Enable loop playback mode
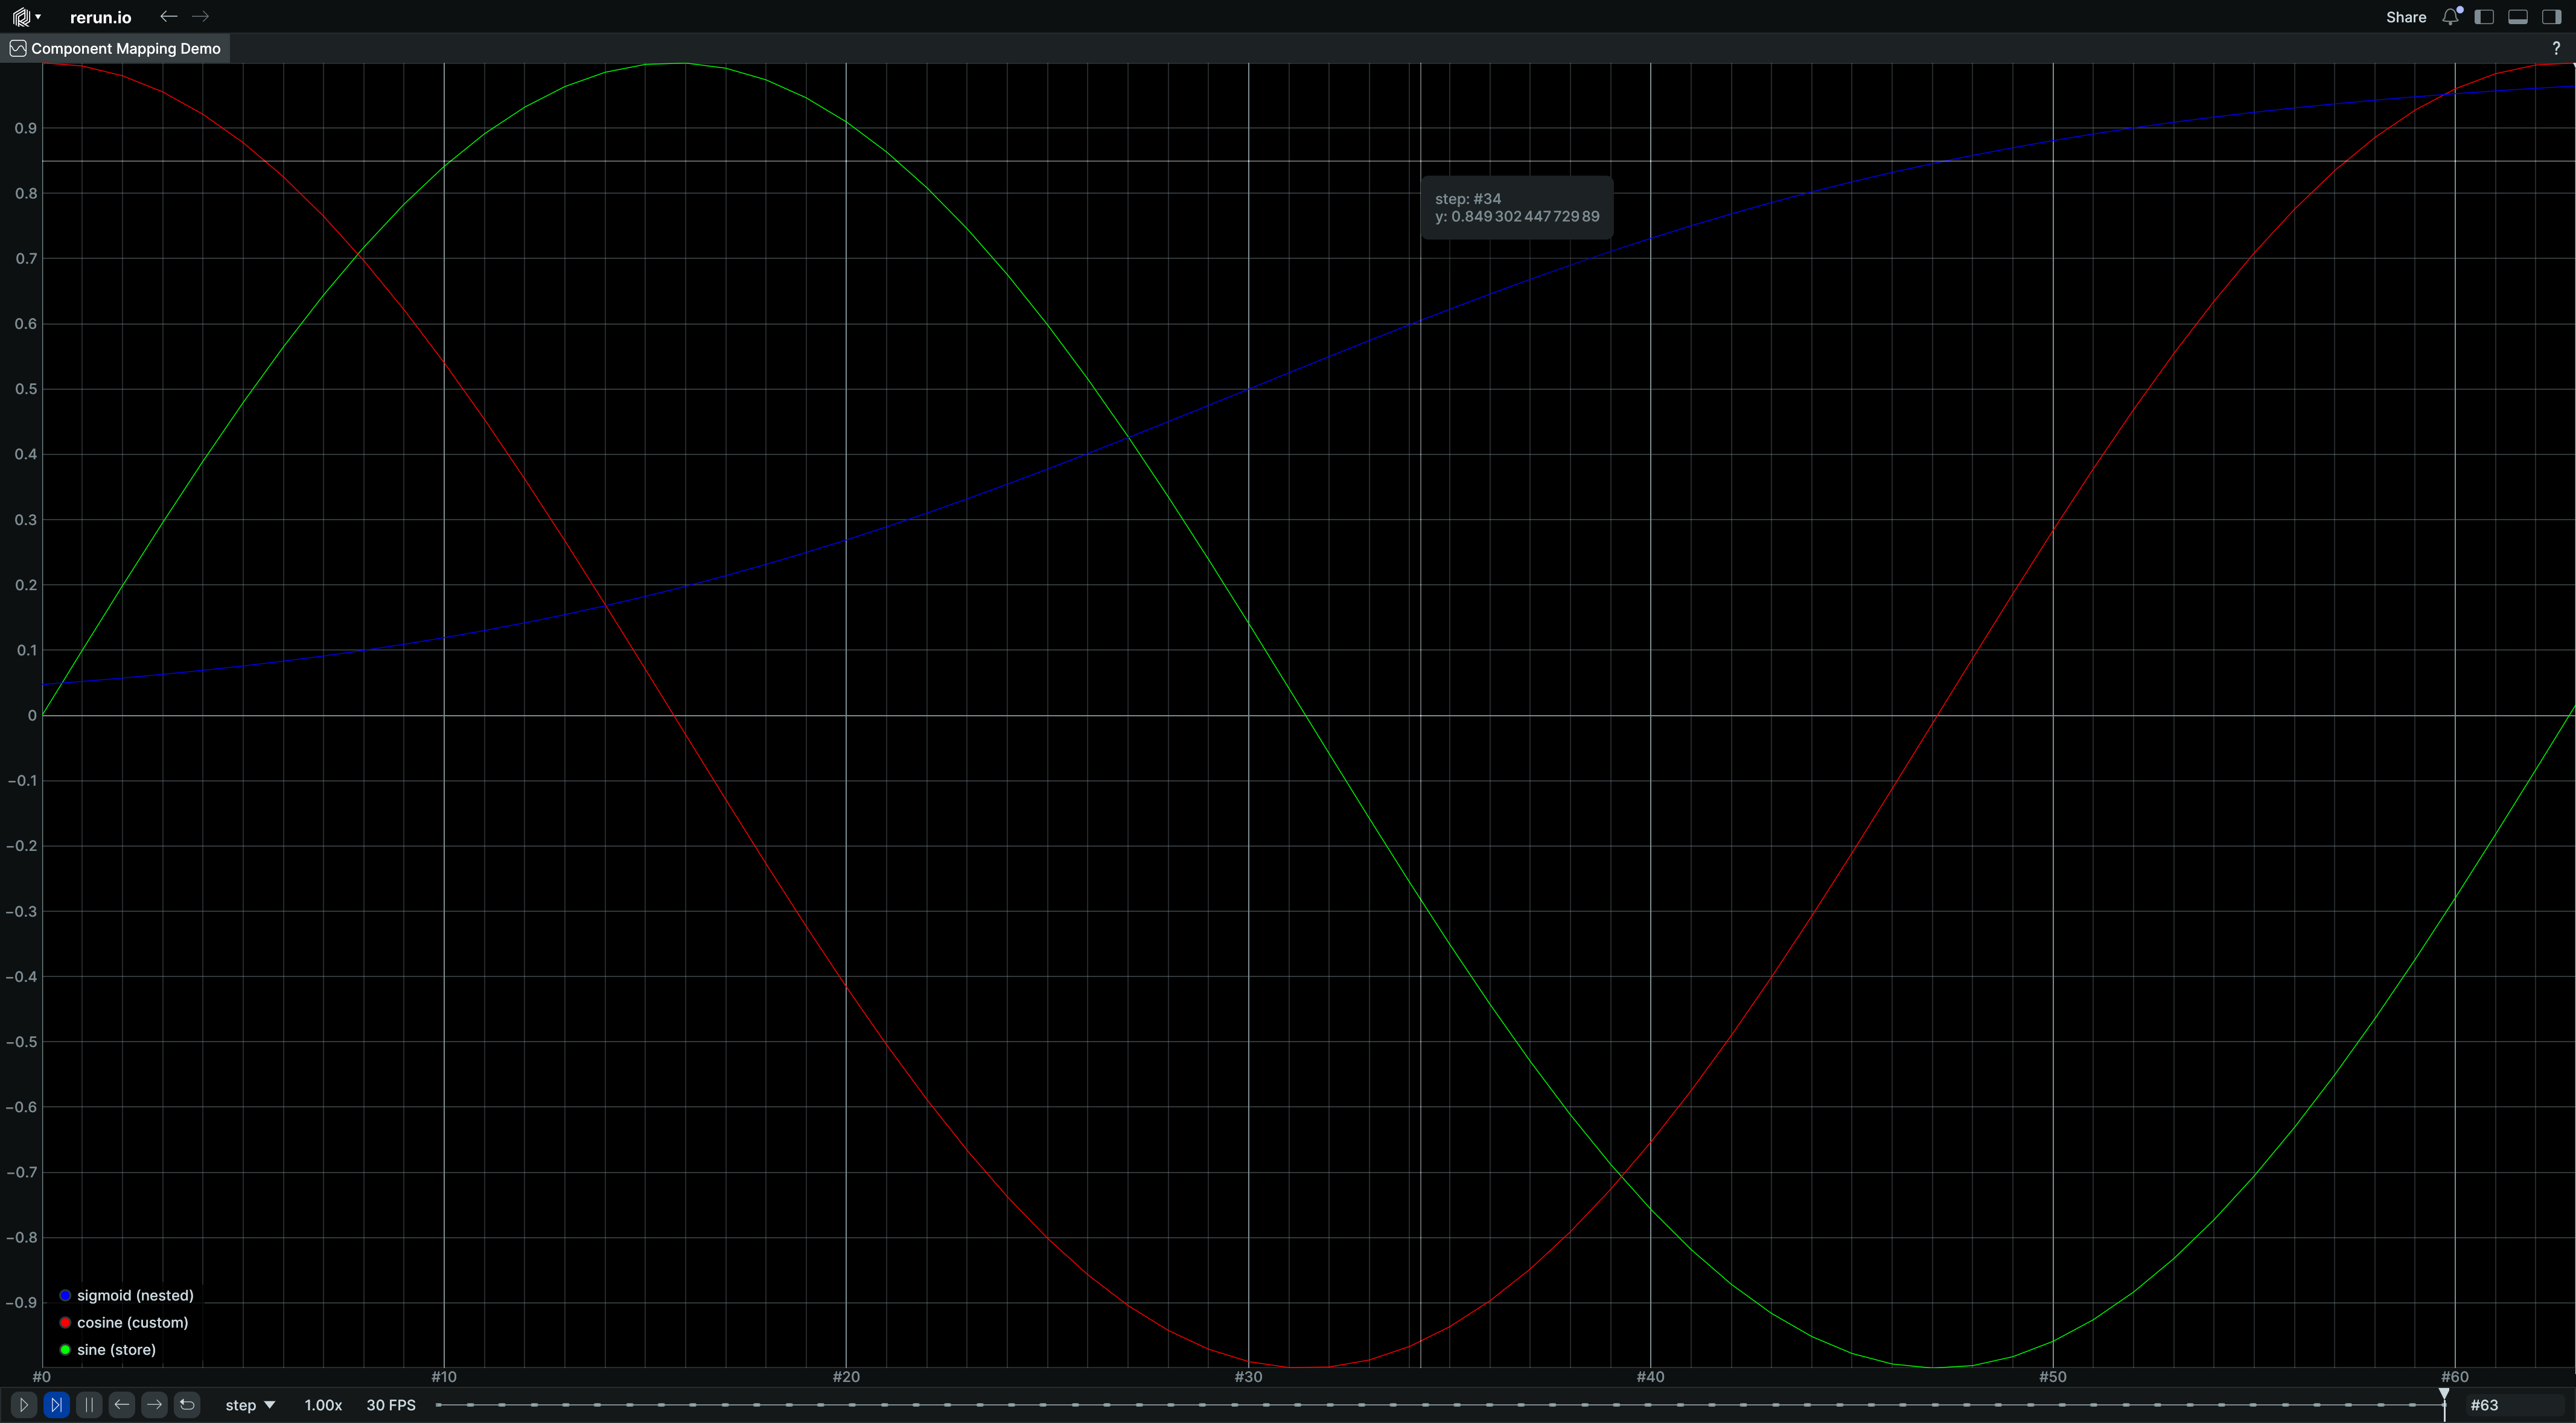The width and height of the screenshot is (2576, 1423). pyautogui.click(x=187, y=1404)
